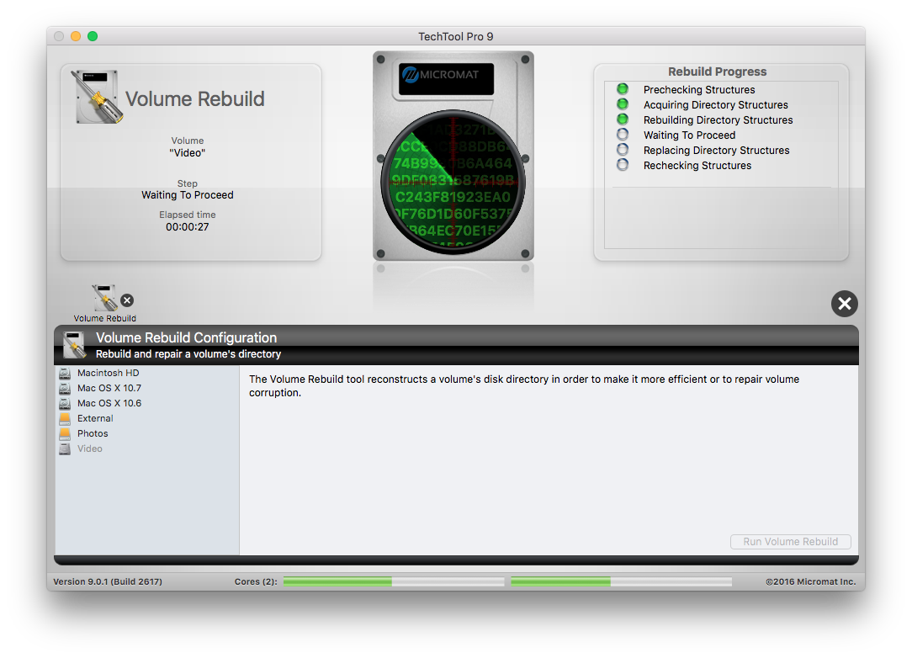The width and height of the screenshot is (912, 658).
Task: Click the green zoom window button
Action: click(93, 36)
